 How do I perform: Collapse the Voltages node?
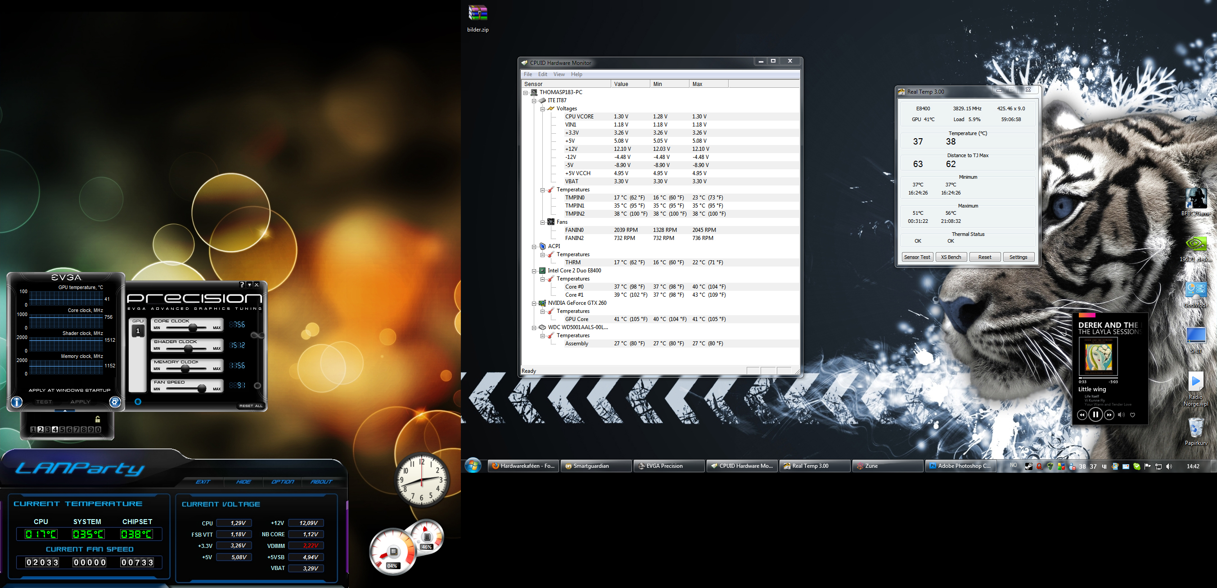click(x=542, y=109)
